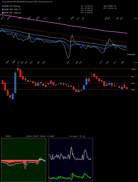This screenshot has height=182, width=138.
Task: Select the 'DOW MT: 936.17' legend text
Action: [12, 9]
